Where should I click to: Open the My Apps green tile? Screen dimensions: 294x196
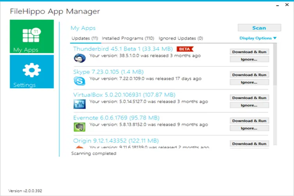click(32, 36)
